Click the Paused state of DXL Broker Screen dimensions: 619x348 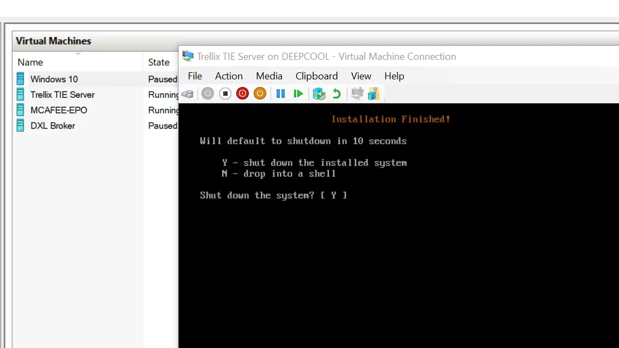pyautogui.click(x=163, y=126)
